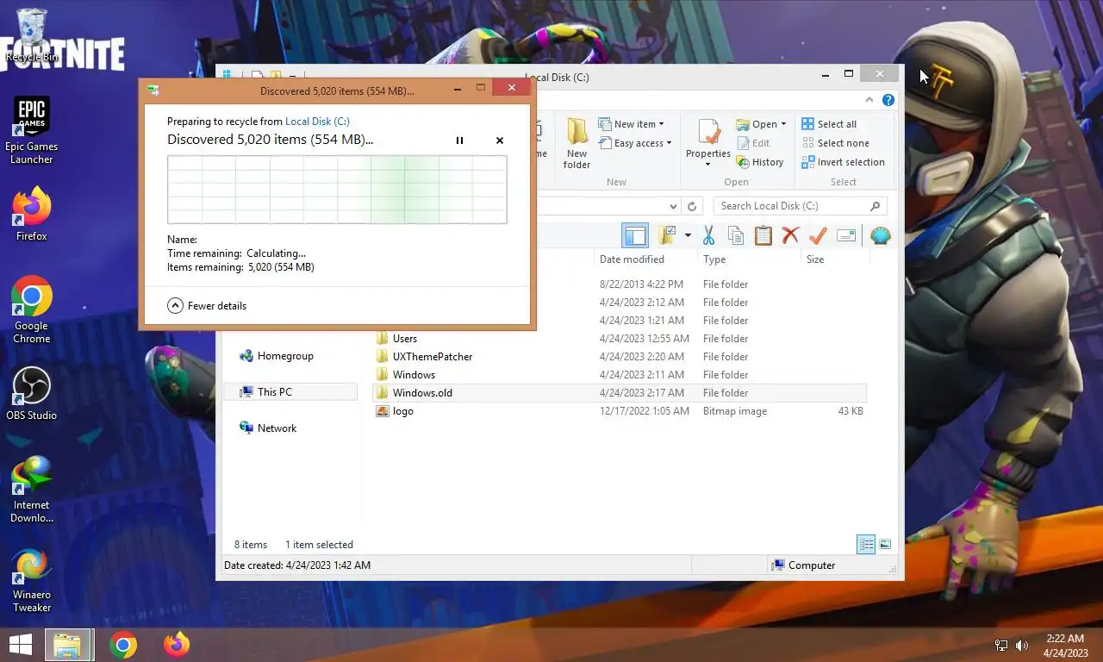Open the Easy access dropdown
The width and height of the screenshot is (1103, 662).
[634, 143]
